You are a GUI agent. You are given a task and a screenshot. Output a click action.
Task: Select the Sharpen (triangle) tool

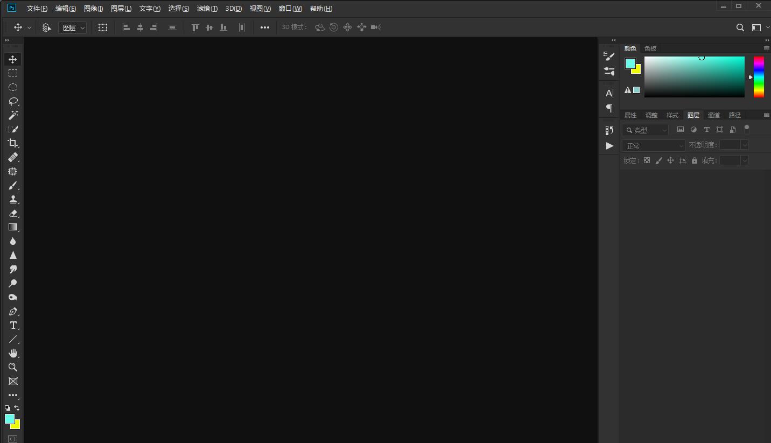(13, 255)
